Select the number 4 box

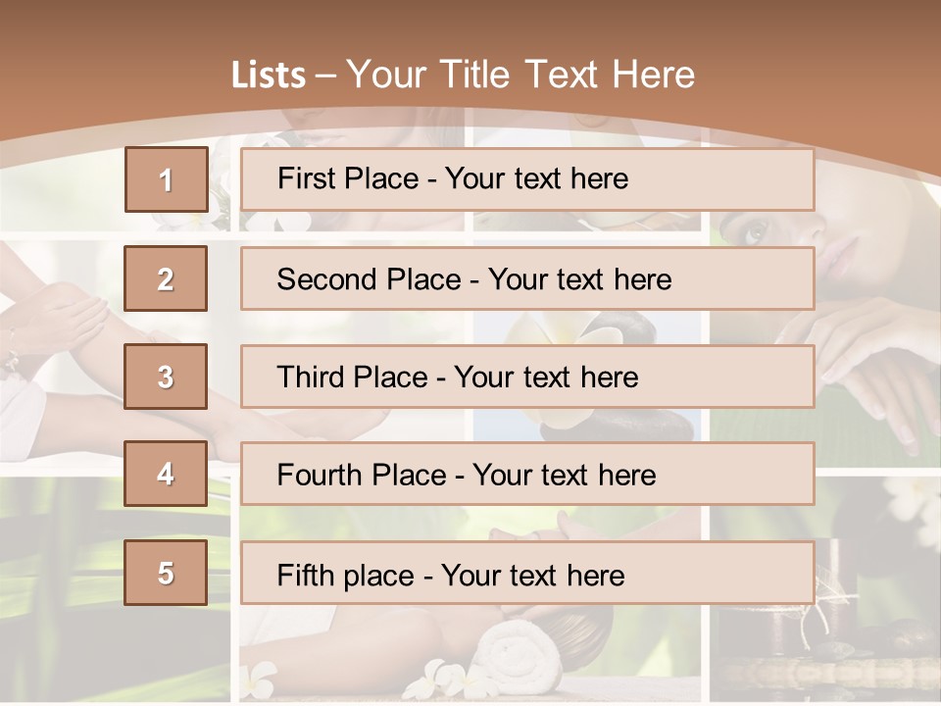pos(166,474)
